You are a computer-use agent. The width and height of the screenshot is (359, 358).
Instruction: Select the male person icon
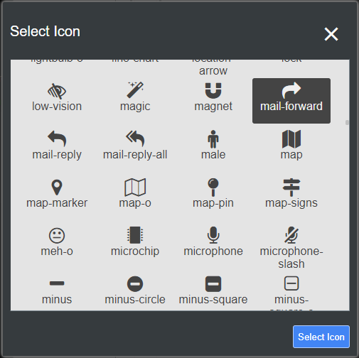tap(213, 139)
